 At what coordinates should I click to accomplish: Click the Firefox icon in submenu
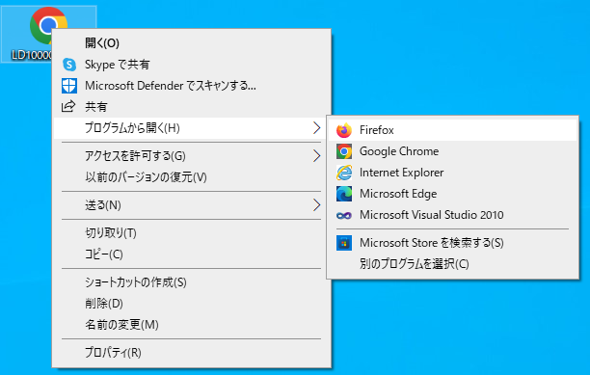coord(344,130)
